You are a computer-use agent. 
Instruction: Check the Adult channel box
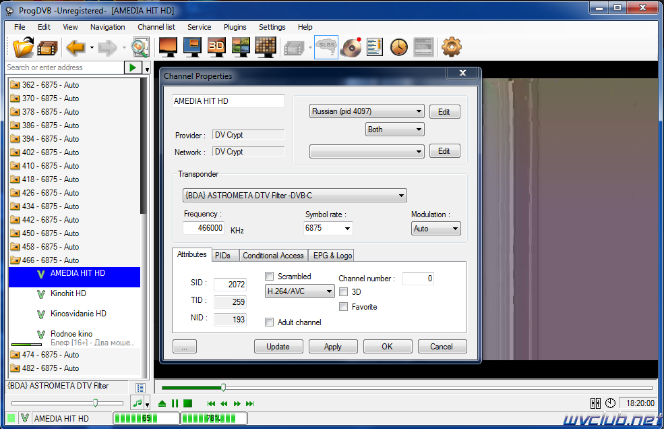[270, 322]
